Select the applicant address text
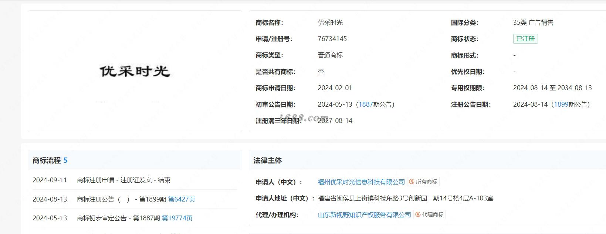The width and height of the screenshot is (606, 234). pyautogui.click(x=405, y=198)
